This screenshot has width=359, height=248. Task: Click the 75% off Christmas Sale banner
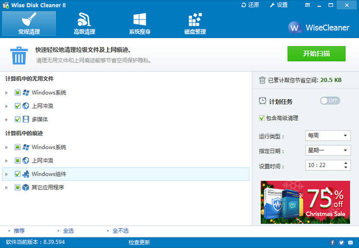[x=305, y=202]
